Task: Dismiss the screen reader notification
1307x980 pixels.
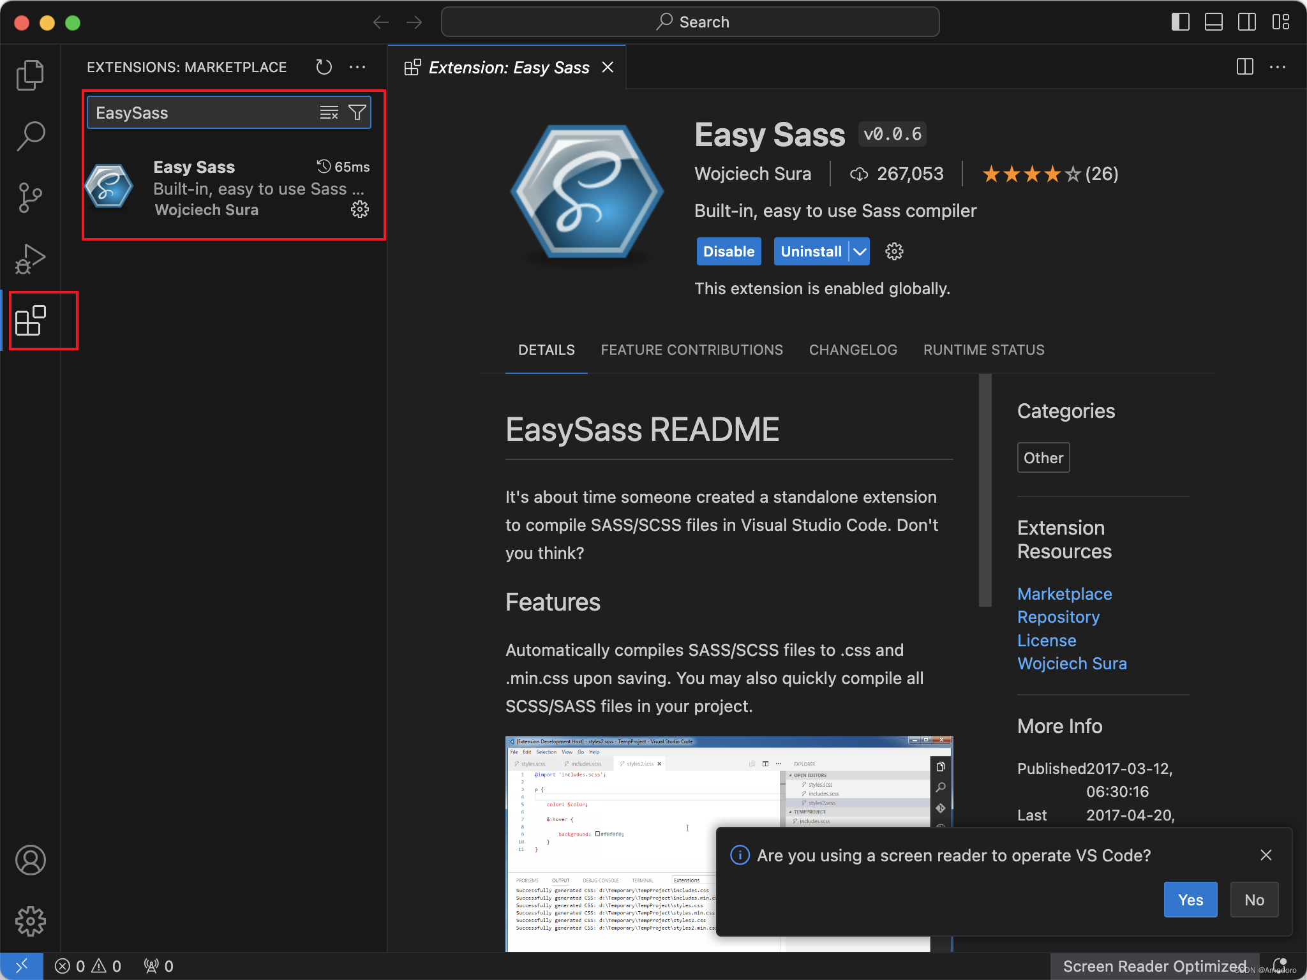Action: 1266,855
